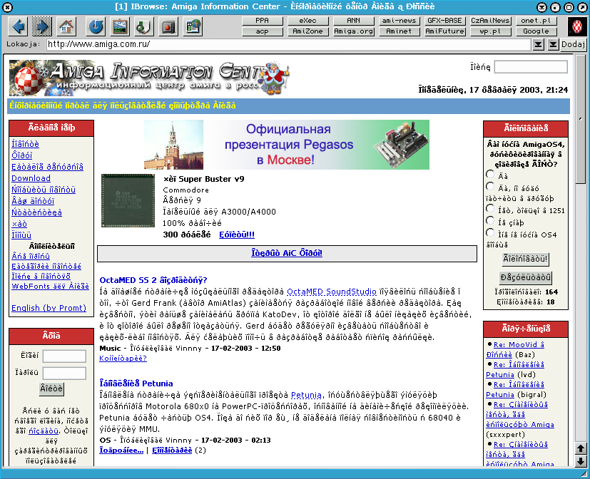The image size is (590, 479).
Task: Go back with the blue left arrow
Action: [18, 26]
